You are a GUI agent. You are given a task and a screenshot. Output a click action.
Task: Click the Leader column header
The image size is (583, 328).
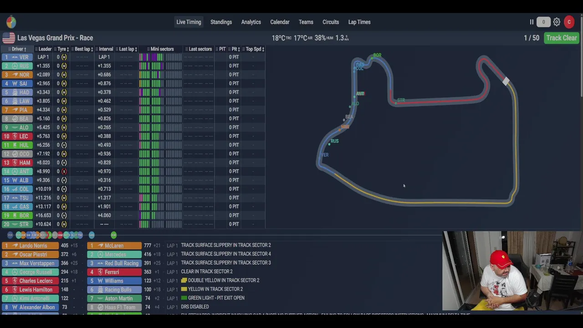(43, 49)
